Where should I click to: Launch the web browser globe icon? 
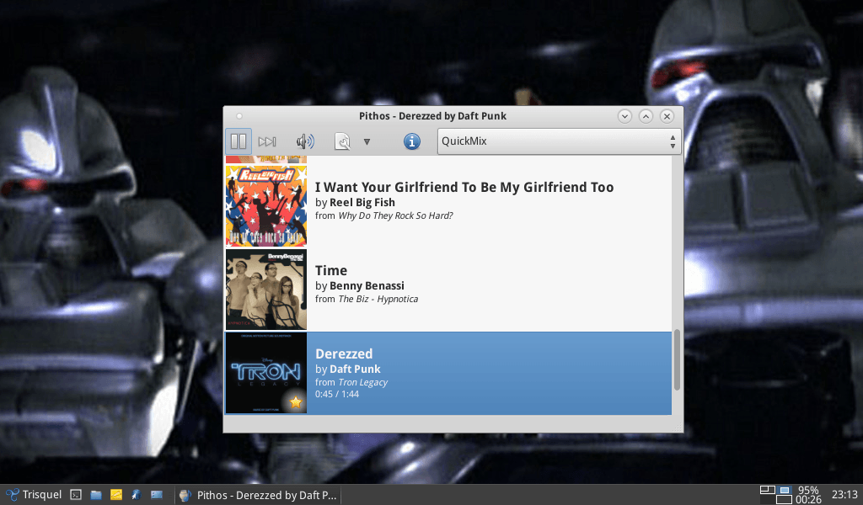click(136, 495)
